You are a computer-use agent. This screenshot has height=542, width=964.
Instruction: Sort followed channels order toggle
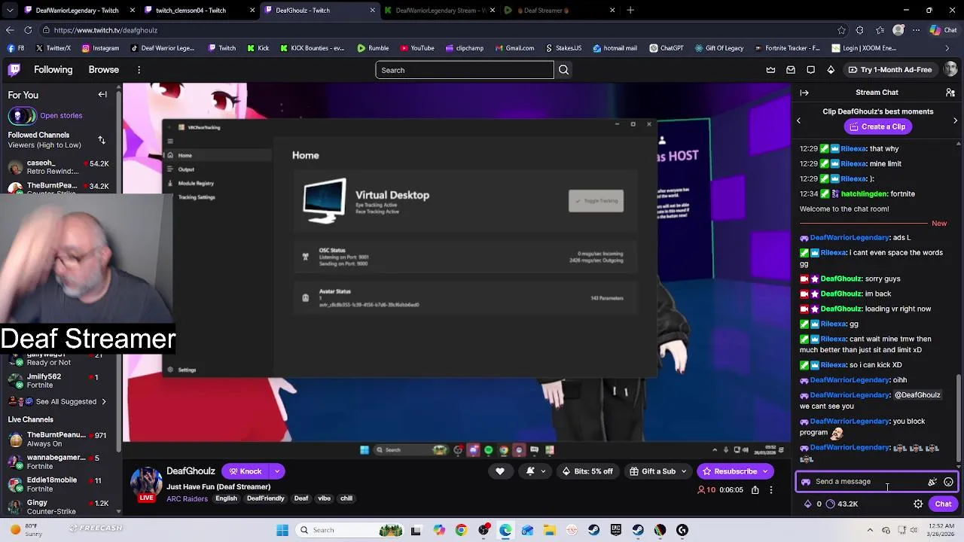point(102,140)
